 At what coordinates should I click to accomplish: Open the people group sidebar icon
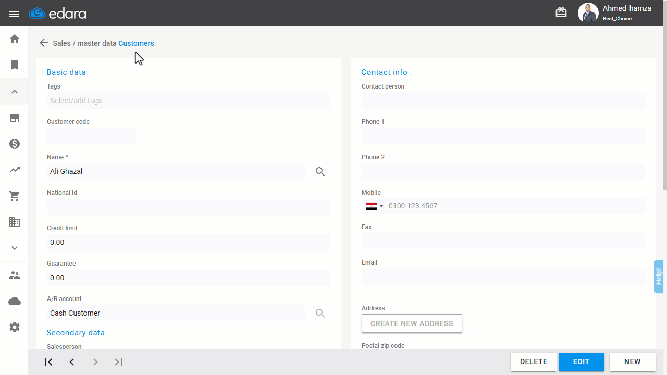coord(15,275)
